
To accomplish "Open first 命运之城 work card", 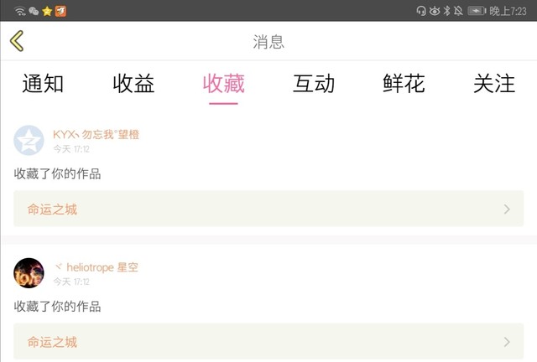I will (x=268, y=209).
